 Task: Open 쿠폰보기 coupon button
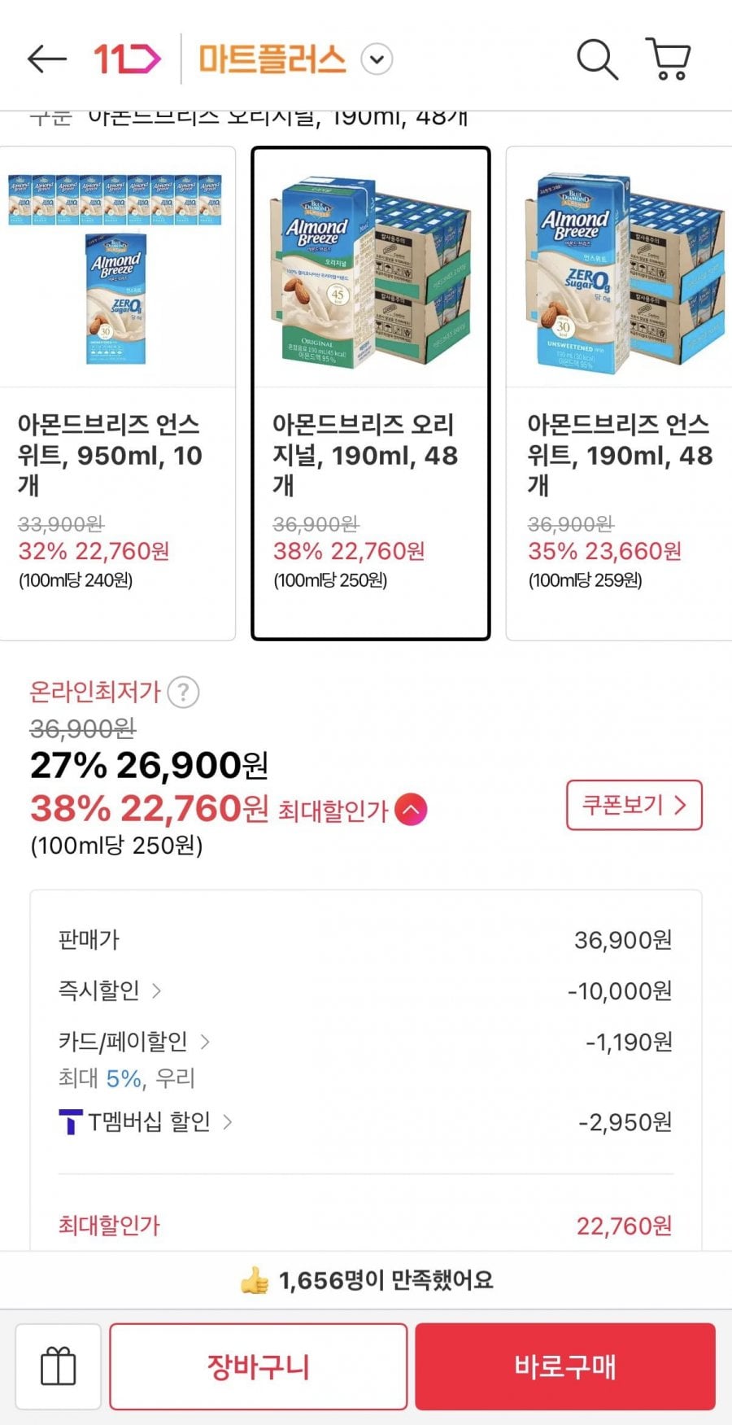(634, 806)
